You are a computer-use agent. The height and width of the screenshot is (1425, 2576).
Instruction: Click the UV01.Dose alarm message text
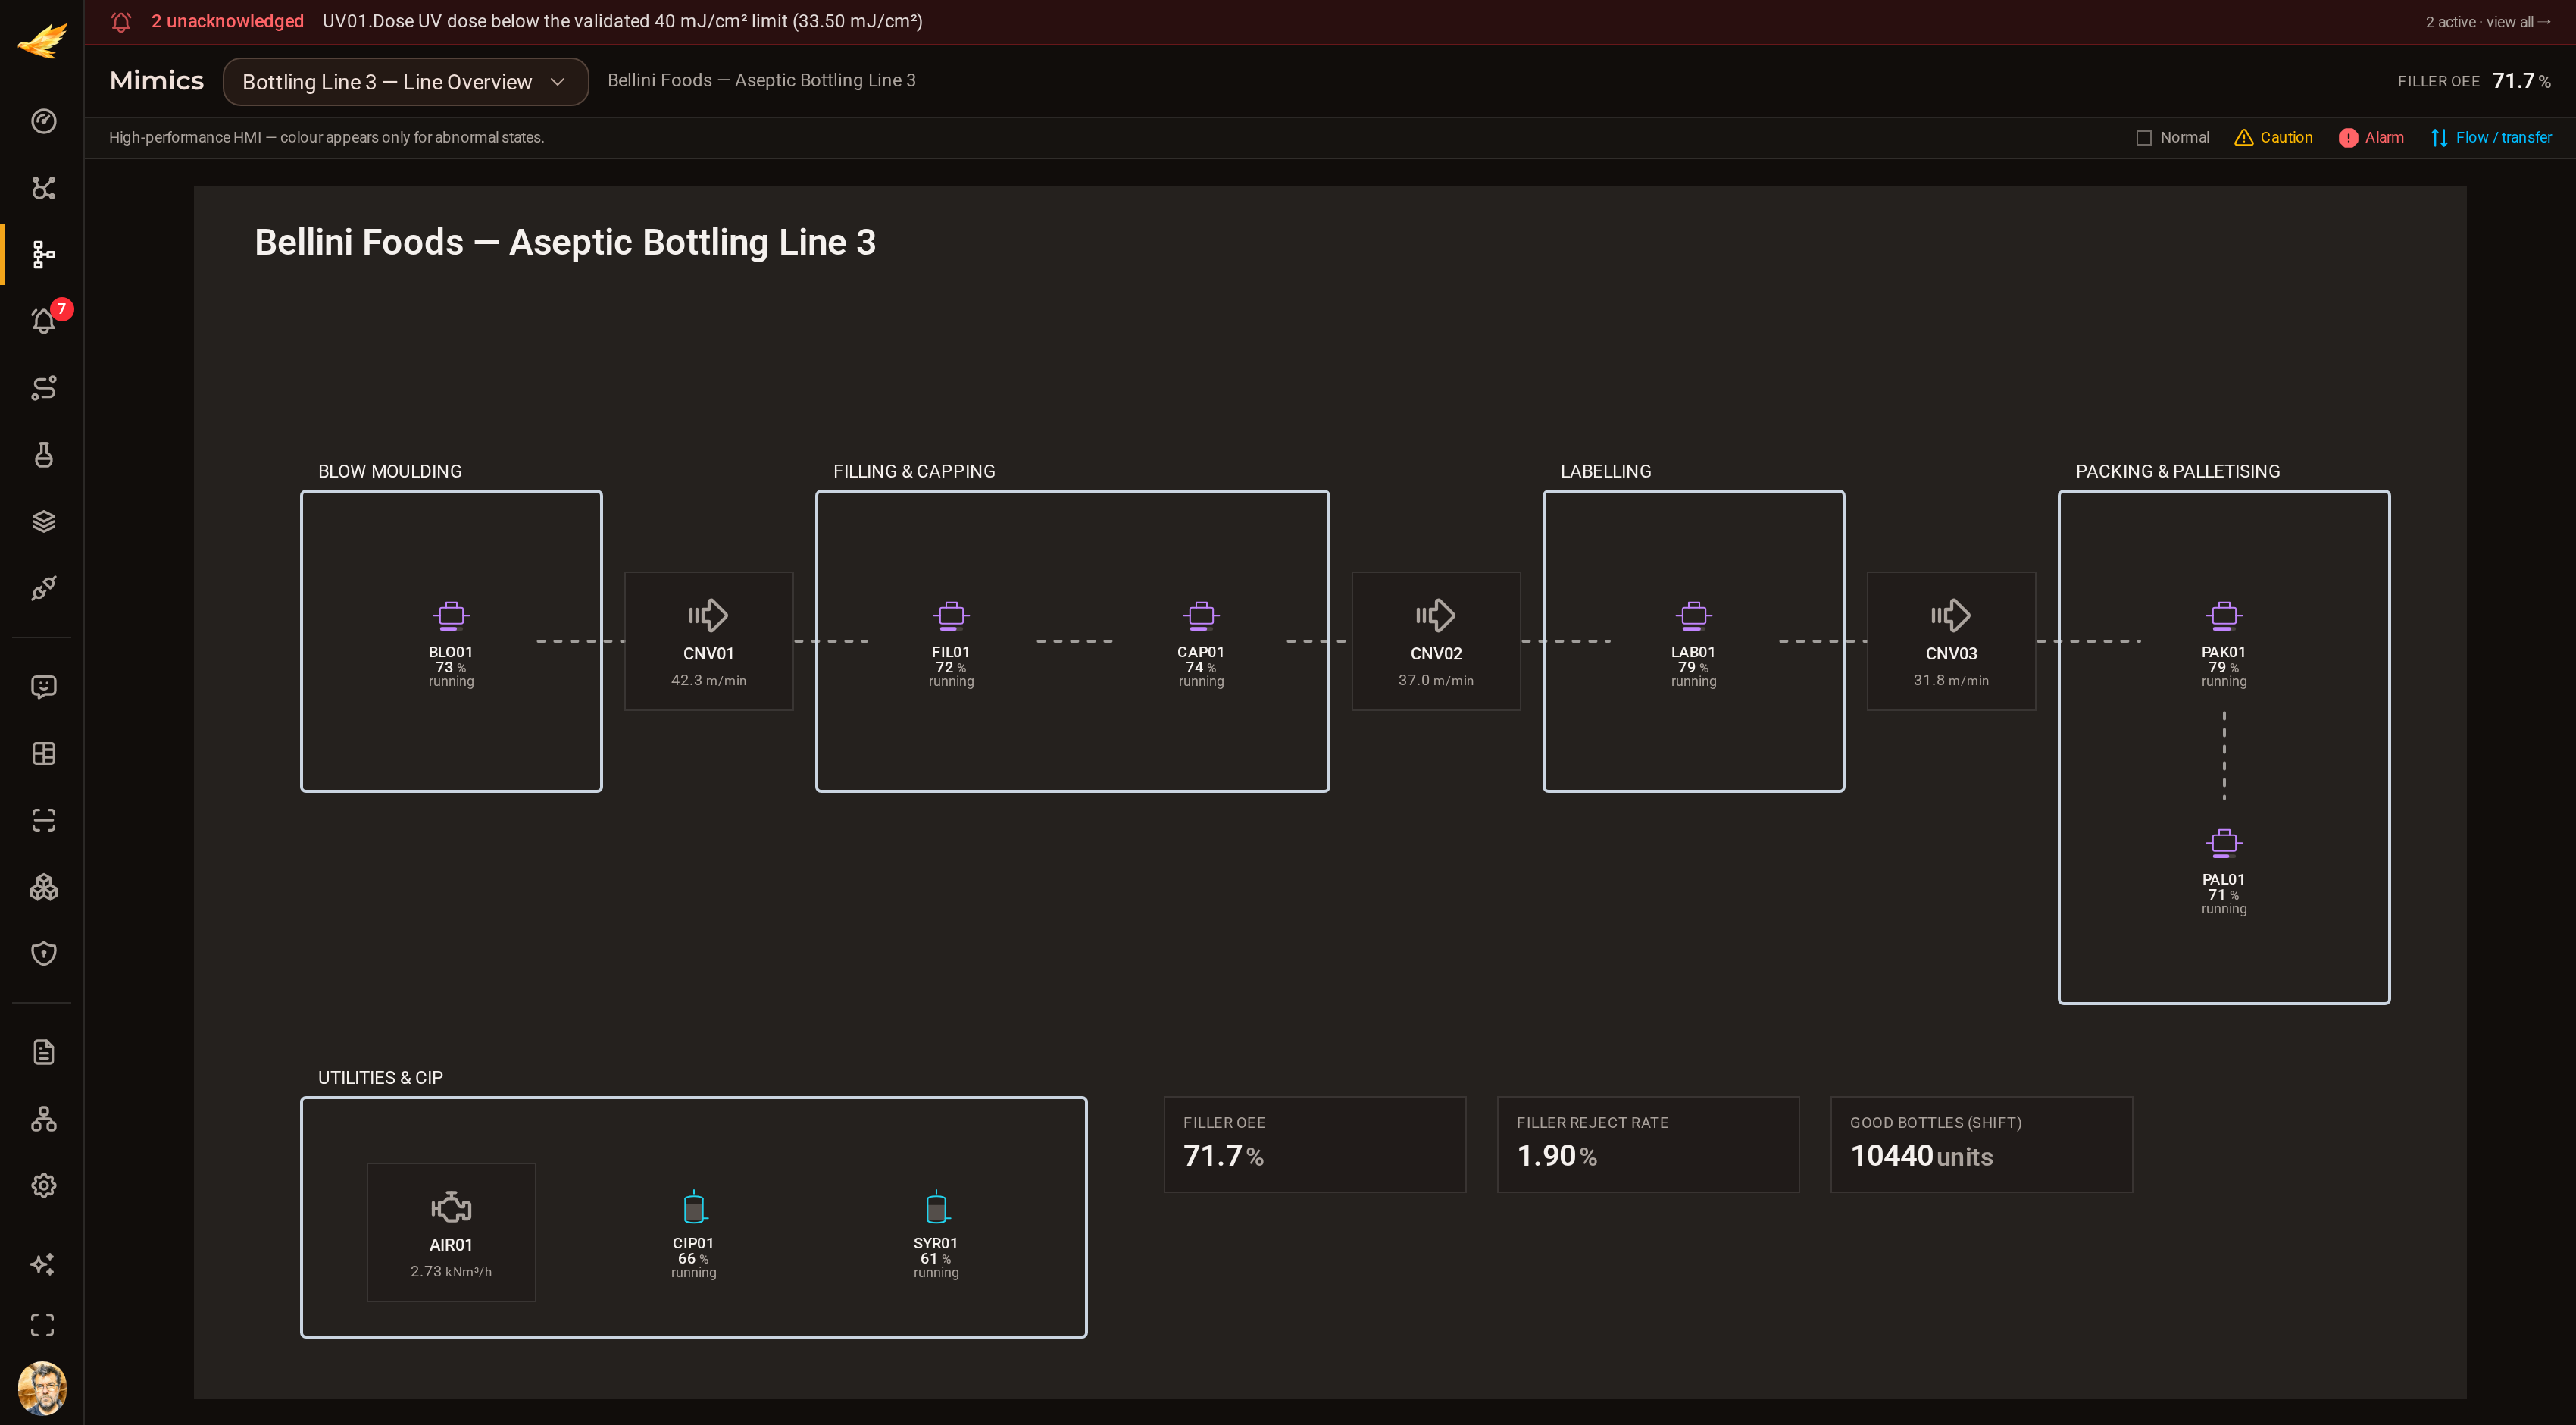tap(622, 21)
